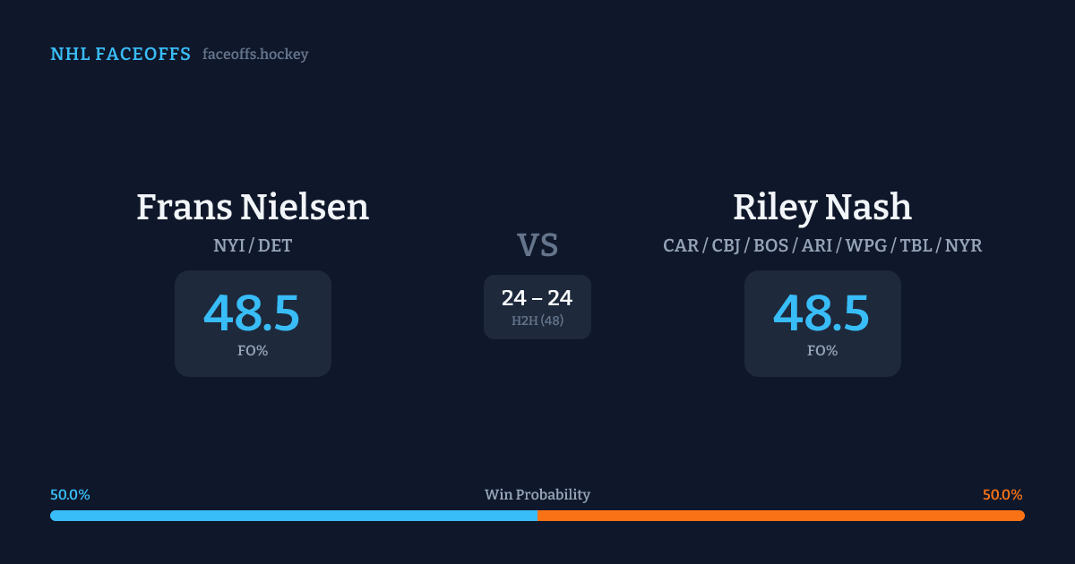Click the VS text between players
The height and width of the screenshot is (564, 1075).
(537, 245)
